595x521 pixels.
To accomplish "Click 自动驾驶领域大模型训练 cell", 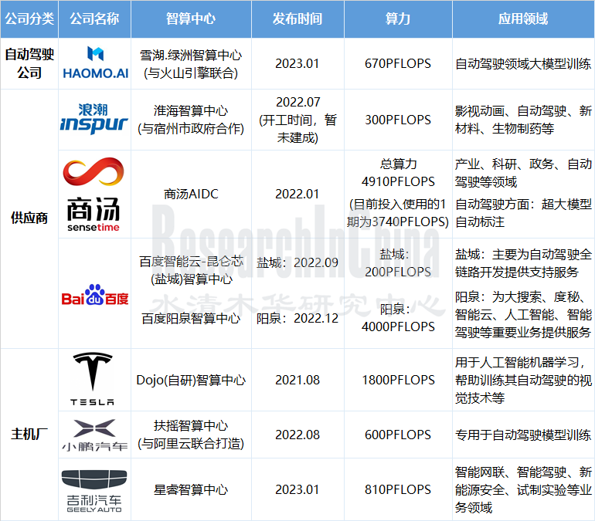I will pos(523,63).
